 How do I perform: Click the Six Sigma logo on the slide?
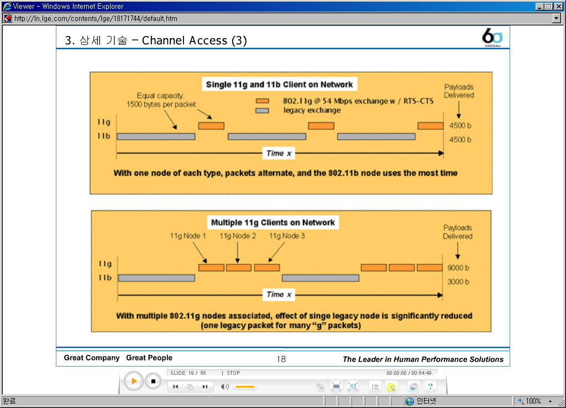point(492,37)
